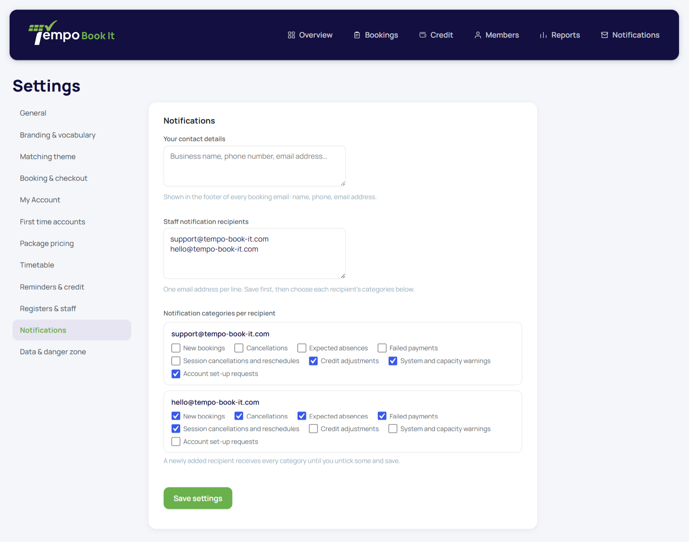
Task: Open Timetable settings
Action: 72,265
